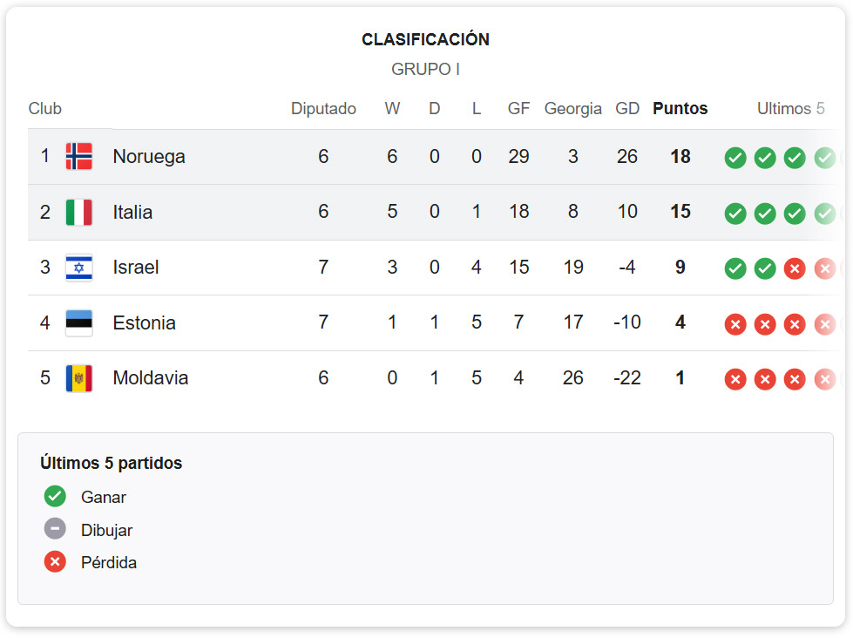The height and width of the screenshot is (638, 853).
Task: Click the Noruega team name link
Action: (x=149, y=157)
